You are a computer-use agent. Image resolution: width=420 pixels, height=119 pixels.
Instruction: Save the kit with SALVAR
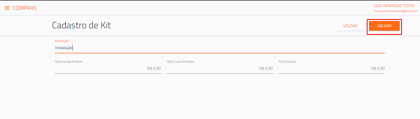click(384, 26)
